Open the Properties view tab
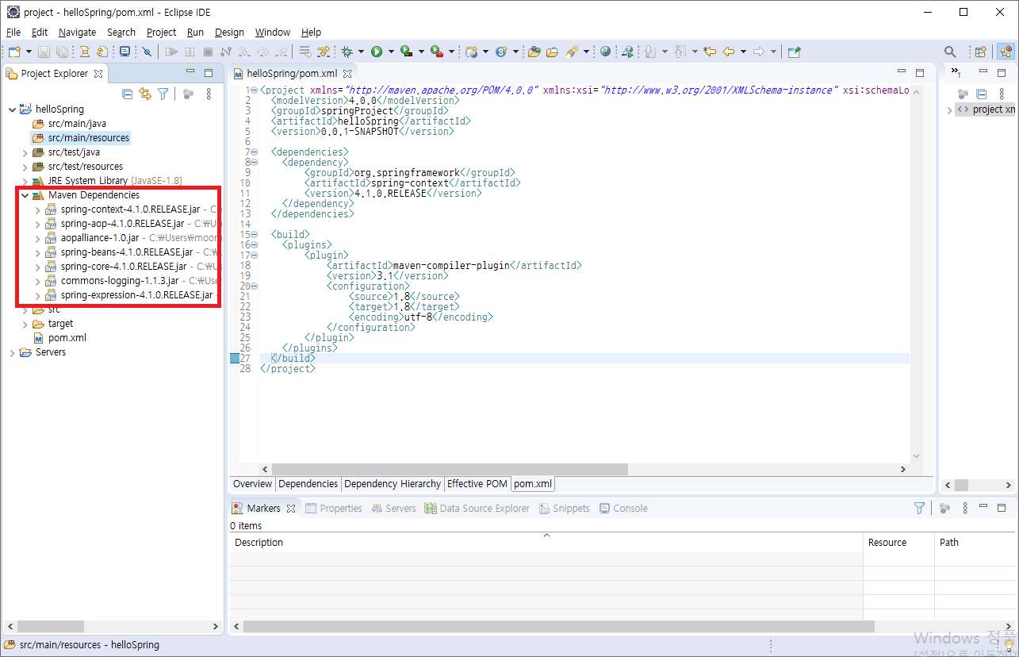Viewport: 1019px width, 657px height. pos(333,508)
